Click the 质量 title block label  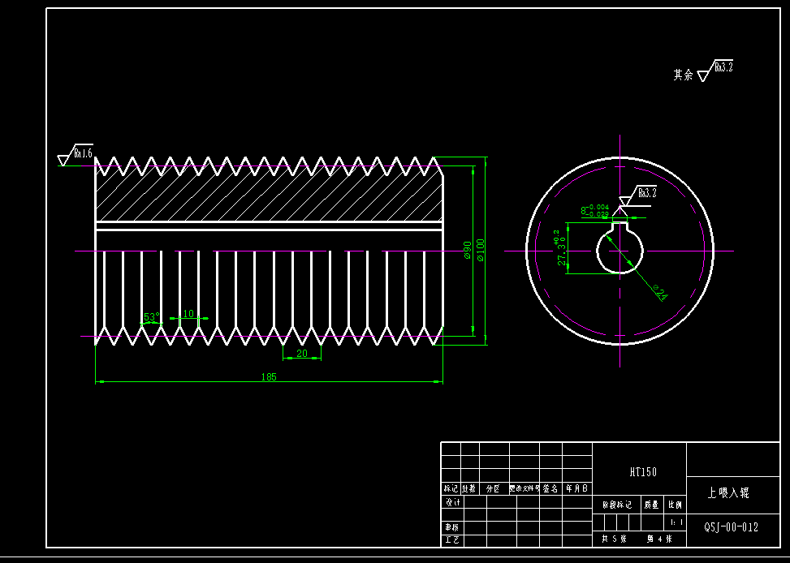tap(651, 505)
